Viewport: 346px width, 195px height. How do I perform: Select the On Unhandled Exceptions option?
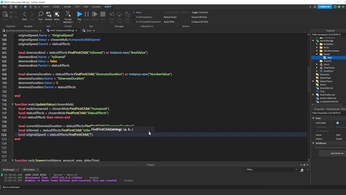(x=148, y=22)
